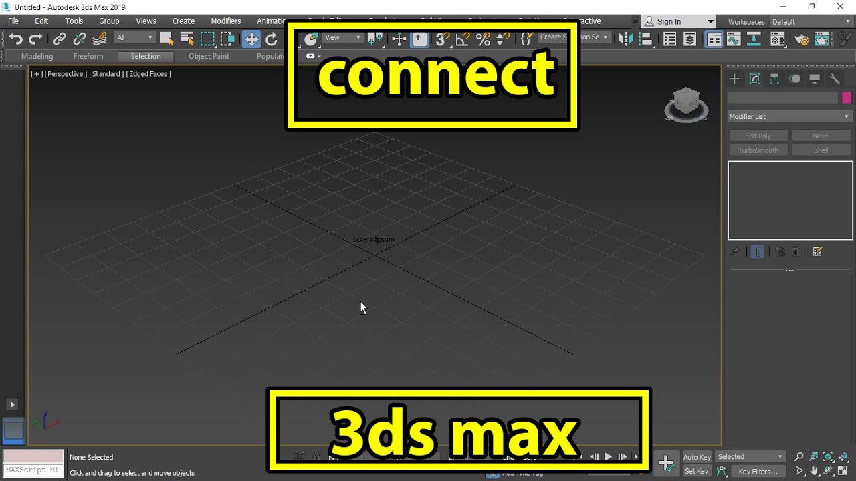This screenshot has height=481, width=856.
Task: Toggle Window/Crossing selection mode
Action: click(227, 39)
